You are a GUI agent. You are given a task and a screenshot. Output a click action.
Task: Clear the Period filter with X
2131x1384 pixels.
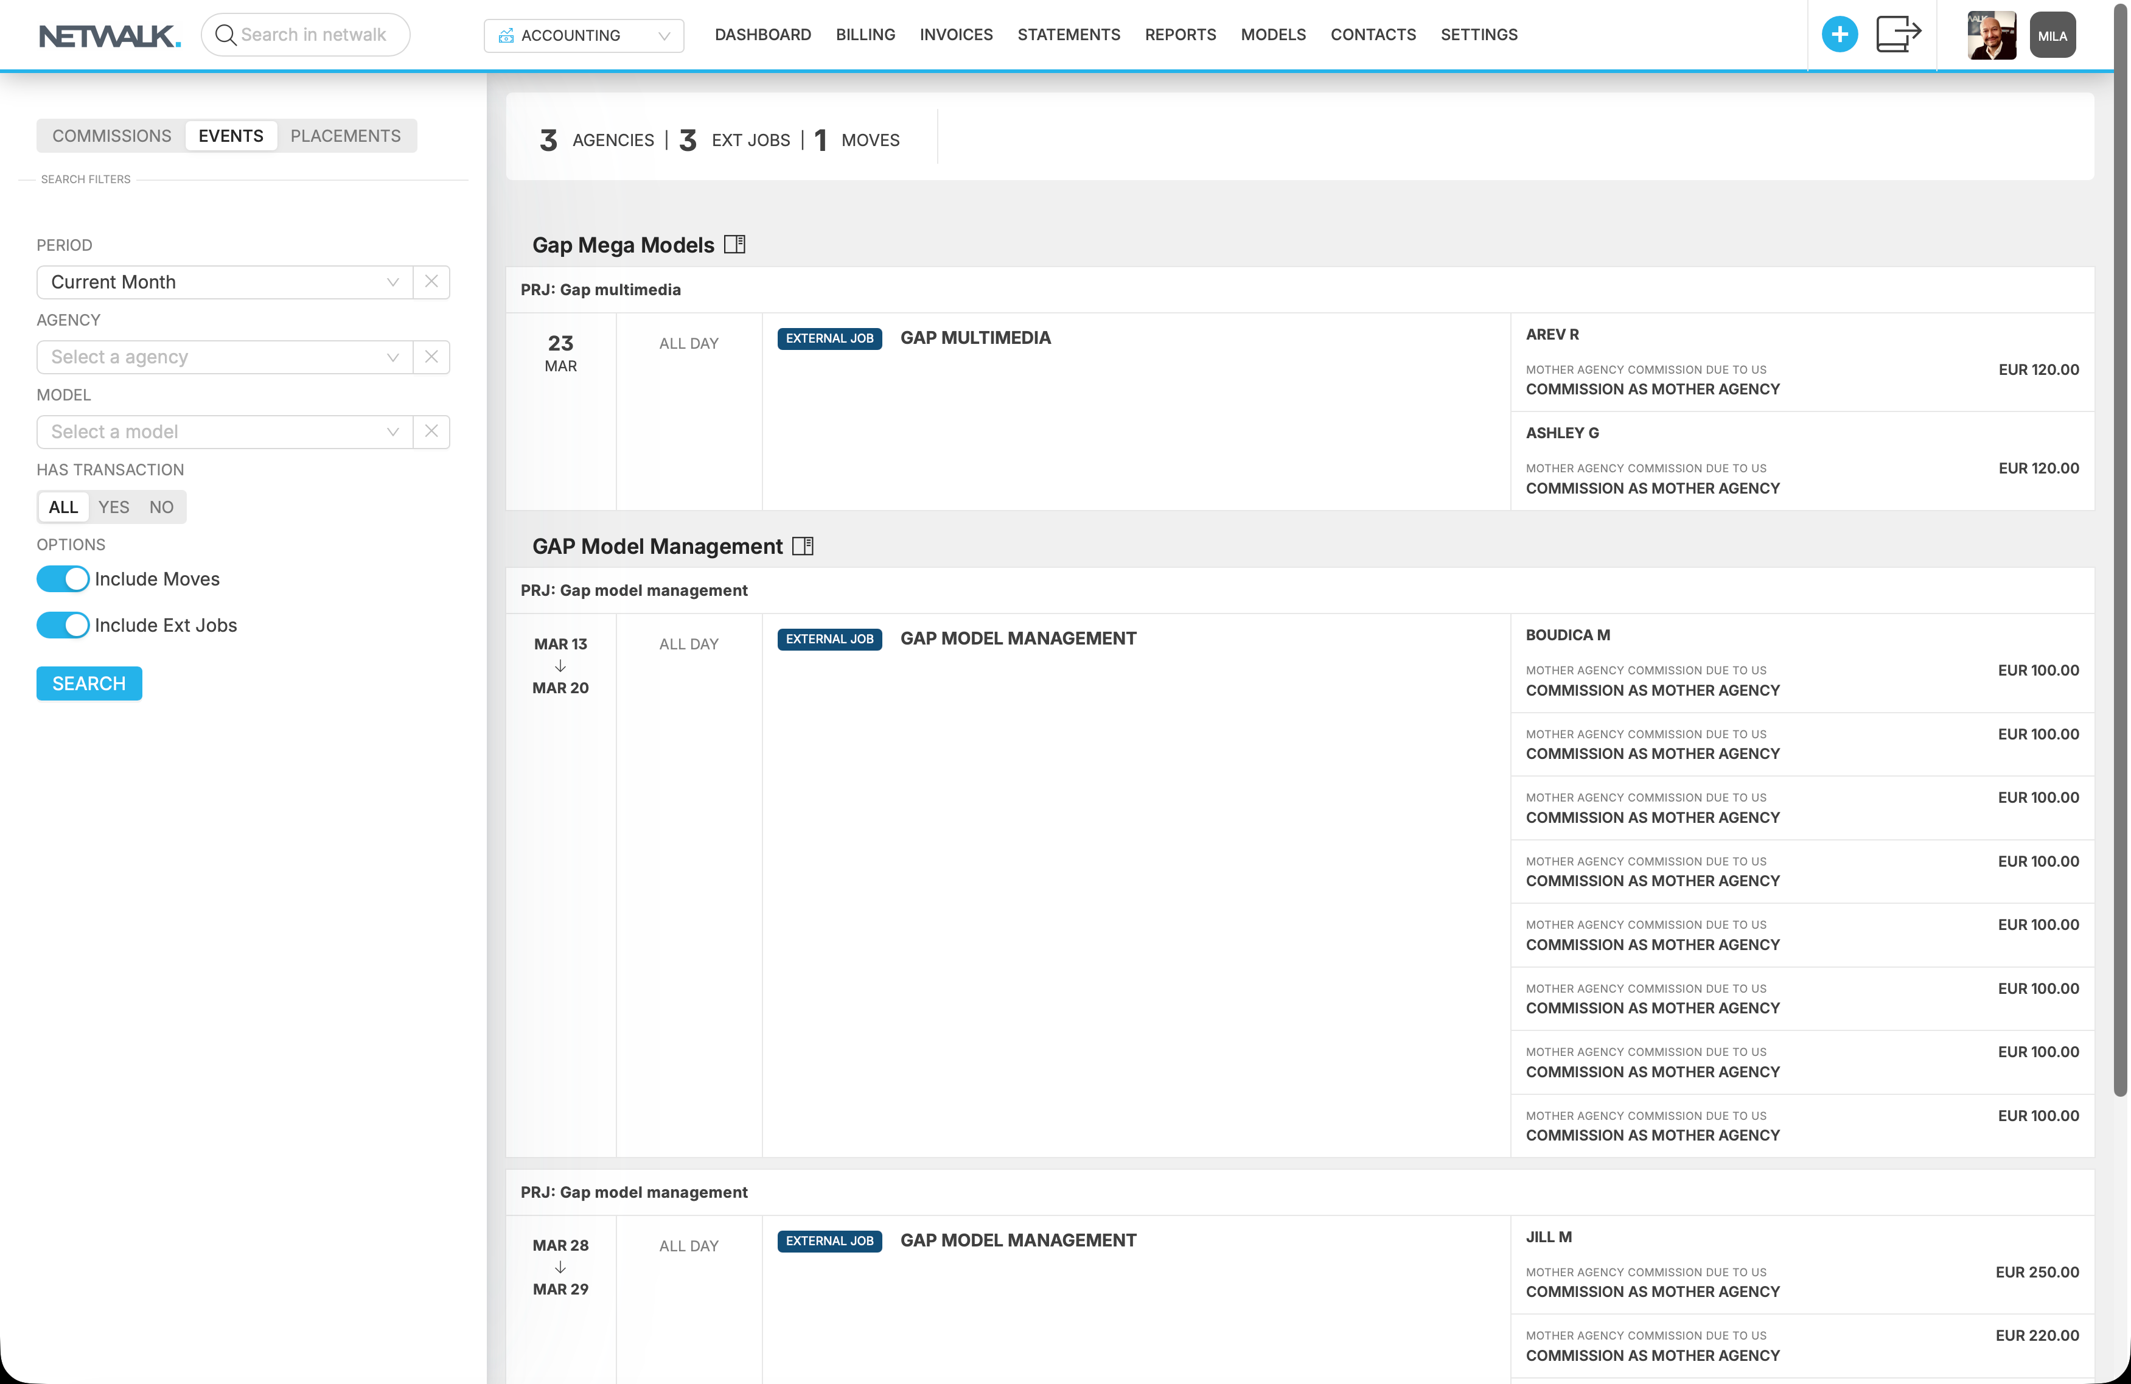(431, 281)
